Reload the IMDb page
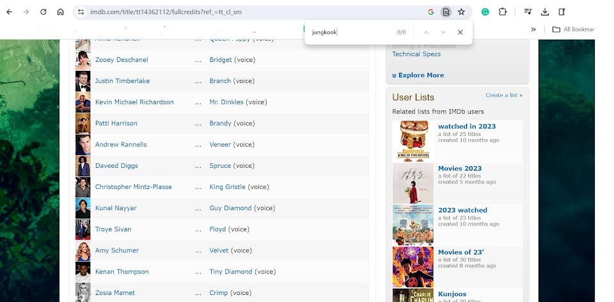This screenshot has width=614, height=302. click(43, 11)
